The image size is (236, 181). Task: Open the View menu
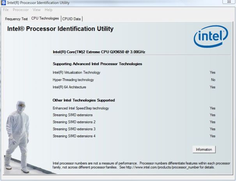pyautogui.click(x=37, y=9)
